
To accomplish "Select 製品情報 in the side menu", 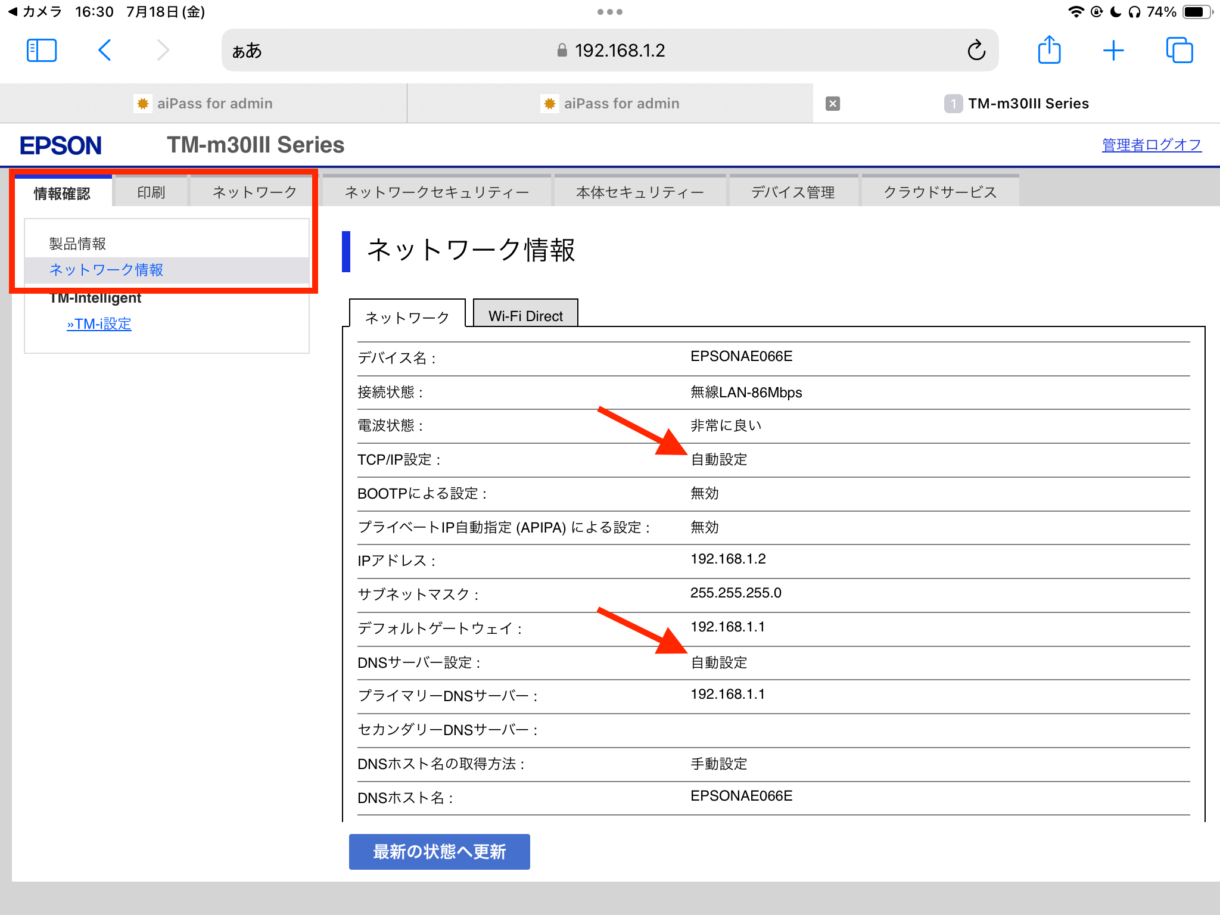I will pos(77,244).
